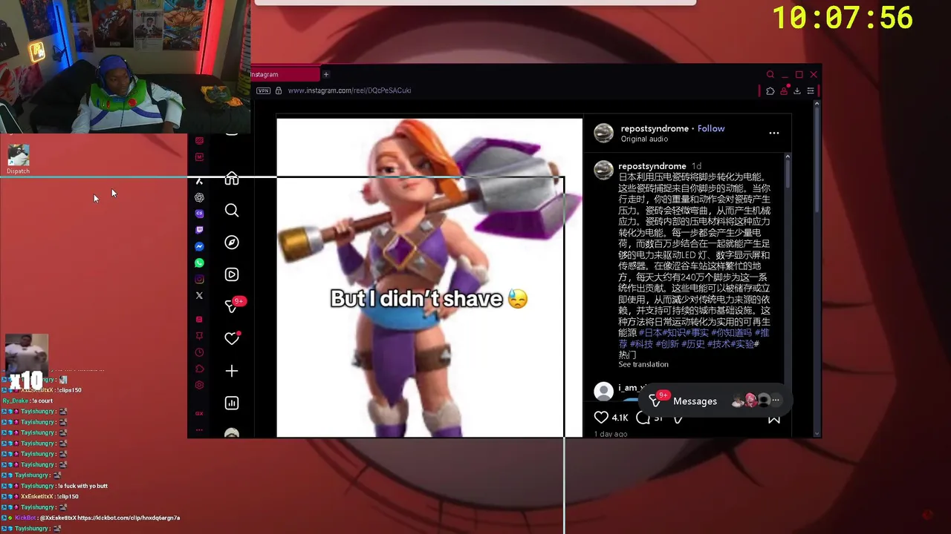Open Instagram Reels icon in sidebar
951x534 pixels.
click(x=232, y=274)
